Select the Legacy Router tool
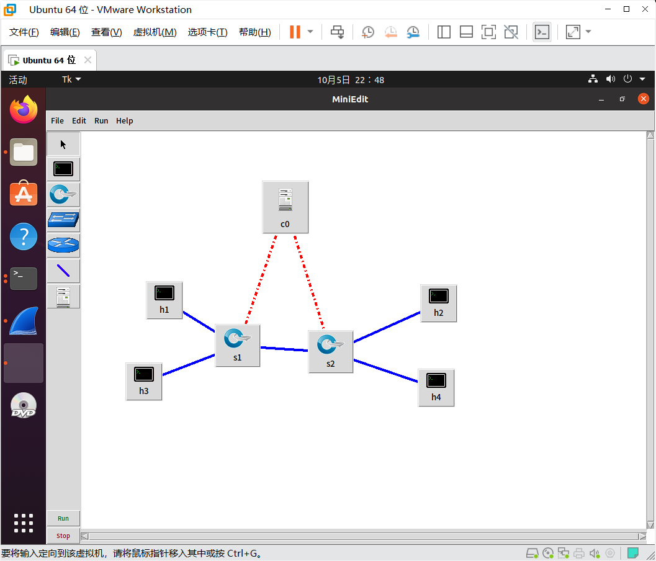The width and height of the screenshot is (656, 561). point(63,245)
